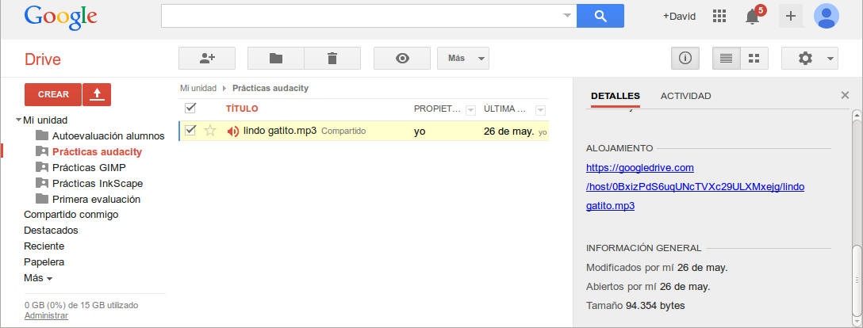Open the account profile avatar

tap(827, 16)
